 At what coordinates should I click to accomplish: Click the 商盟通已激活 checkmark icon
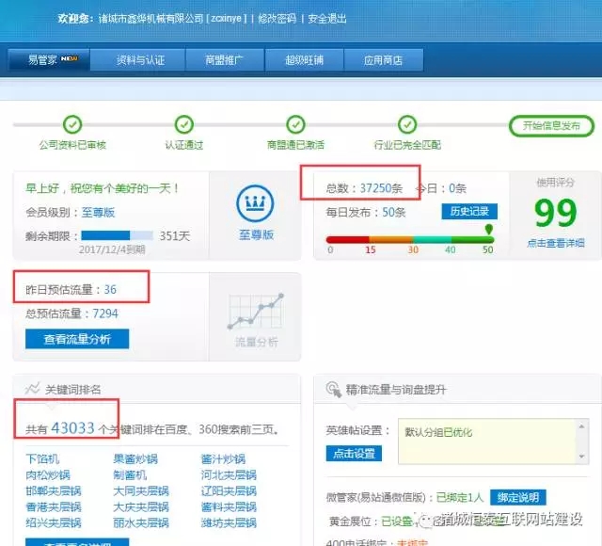click(x=295, y=124)
